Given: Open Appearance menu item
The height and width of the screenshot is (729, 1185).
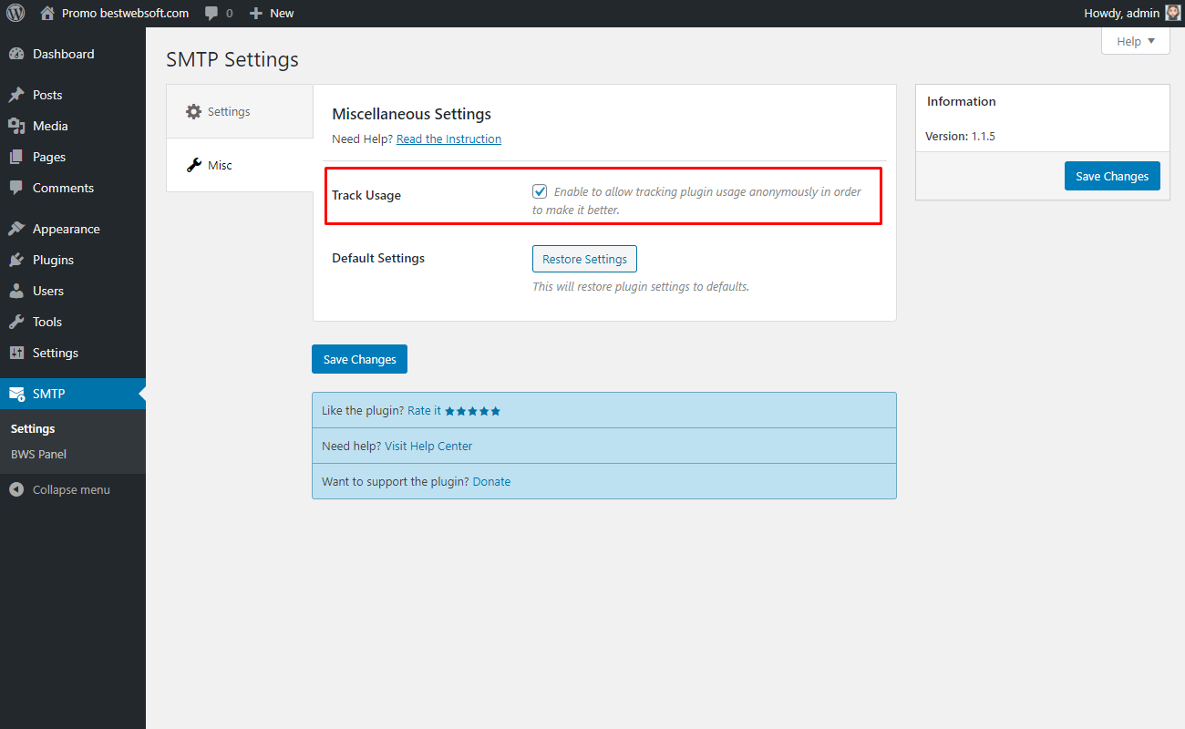Looking at the screenshot, I should click(73, 229).
